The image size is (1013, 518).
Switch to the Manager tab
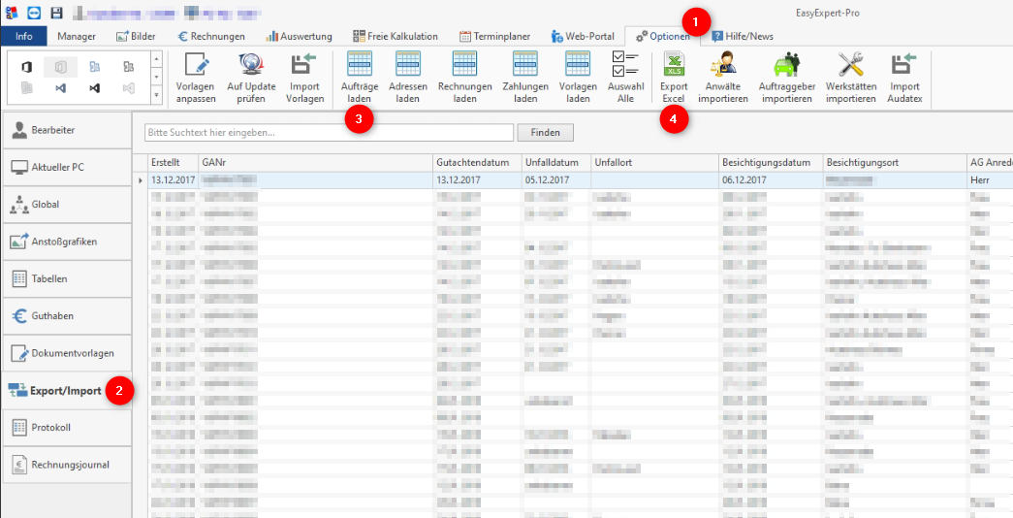tap(77, 36)
